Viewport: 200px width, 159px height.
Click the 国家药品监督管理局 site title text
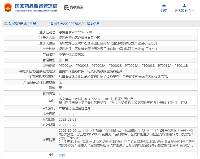click(x=36, y=6)
